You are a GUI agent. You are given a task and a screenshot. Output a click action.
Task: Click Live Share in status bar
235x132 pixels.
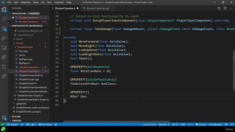(x=45, y=125)
